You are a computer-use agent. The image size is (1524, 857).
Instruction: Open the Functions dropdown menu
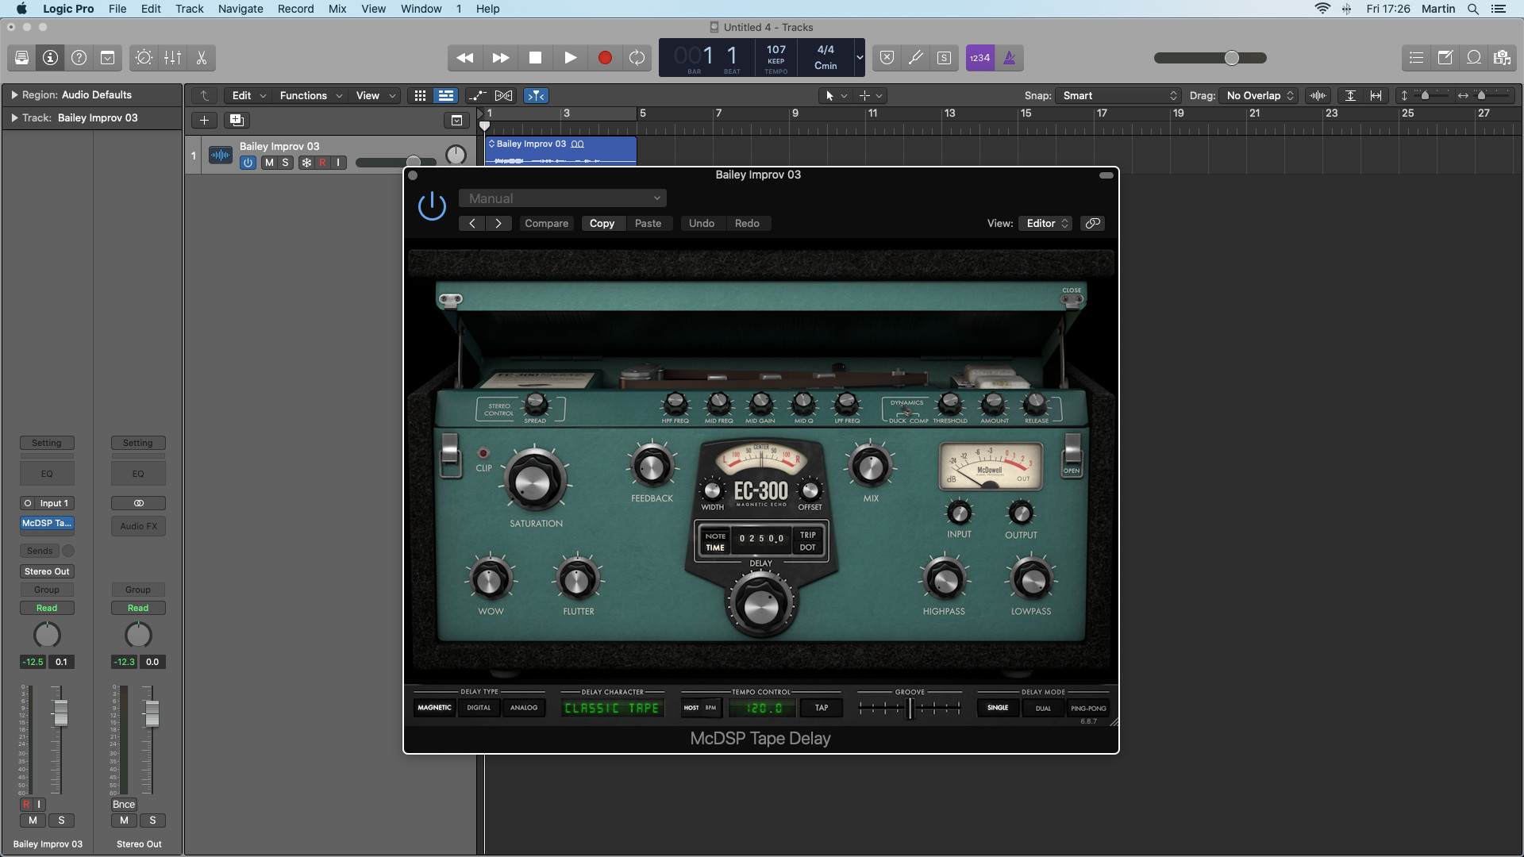pos(310,96)
